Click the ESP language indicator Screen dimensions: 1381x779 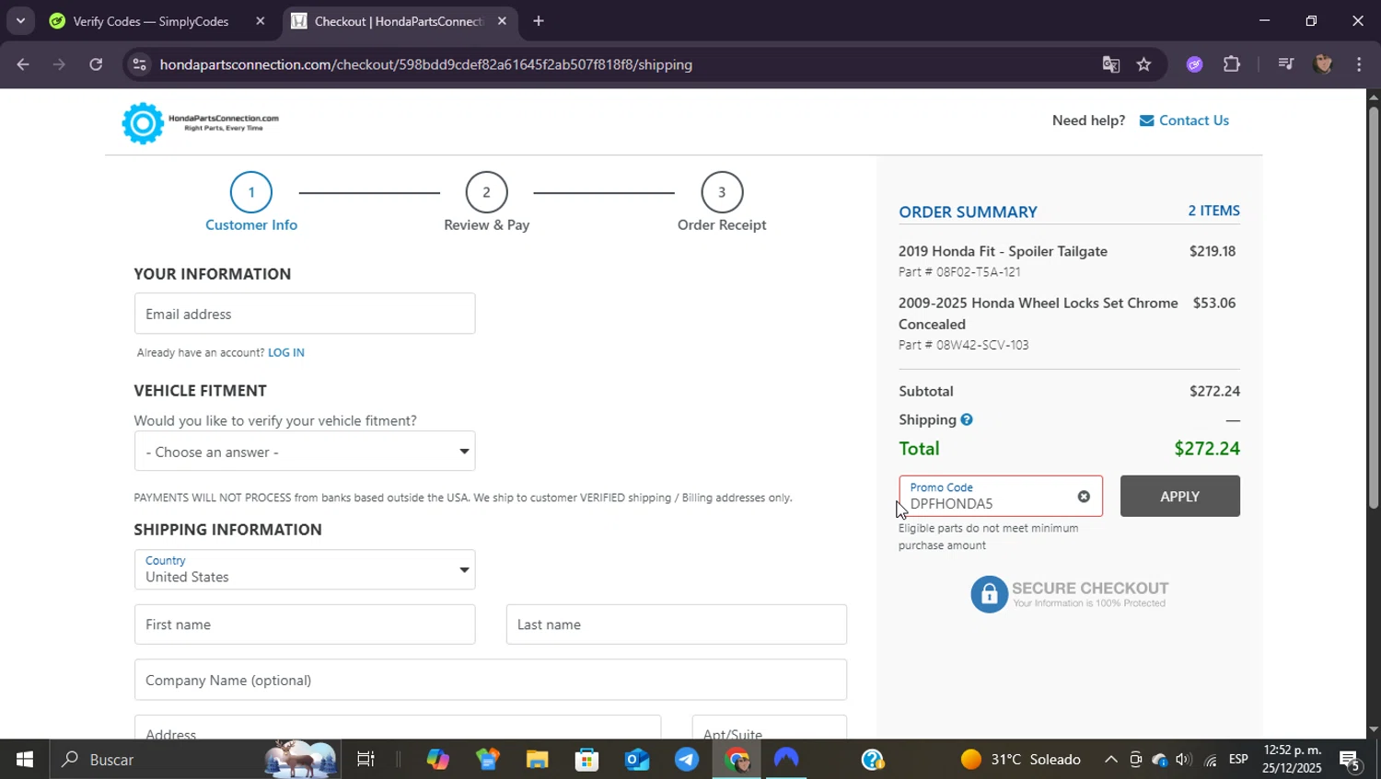(x=1238, y=760)
